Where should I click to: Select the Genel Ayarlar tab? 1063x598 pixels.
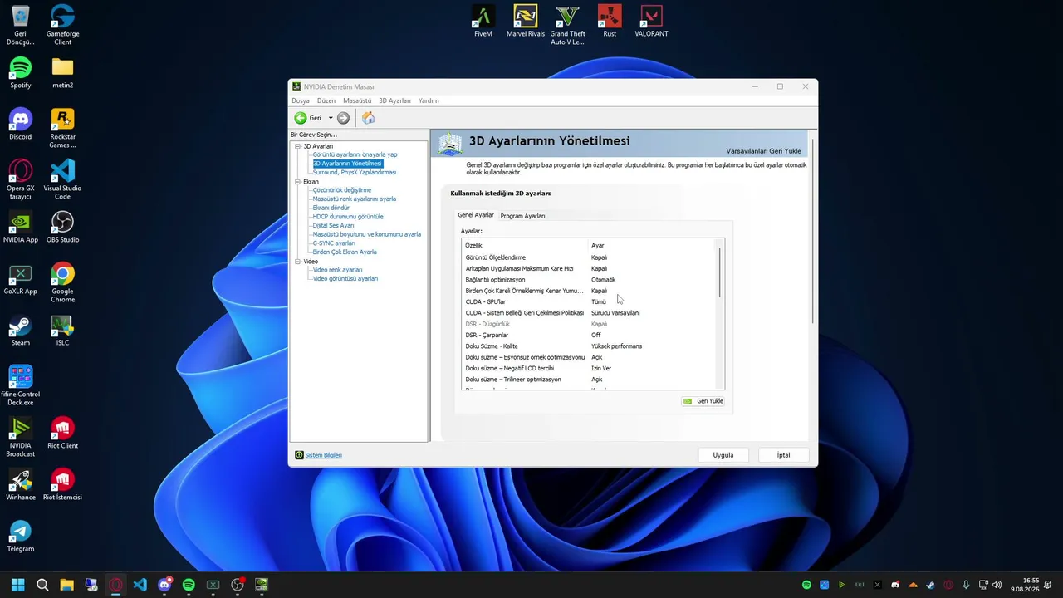point(476,215)
